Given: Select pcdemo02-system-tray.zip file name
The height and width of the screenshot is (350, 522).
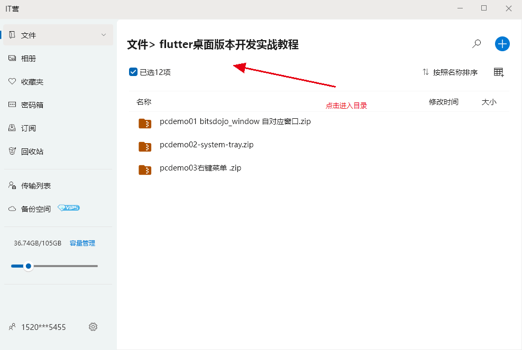Looking at the screenshot, I should pyautogui.click(x=206, y=145).
